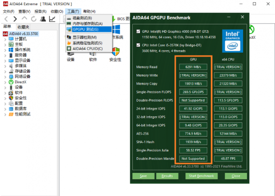
Task: Toggle the CPU Intel Core i5-3570K checkbox
Action: pyautogui.click(x=138, y=45)
